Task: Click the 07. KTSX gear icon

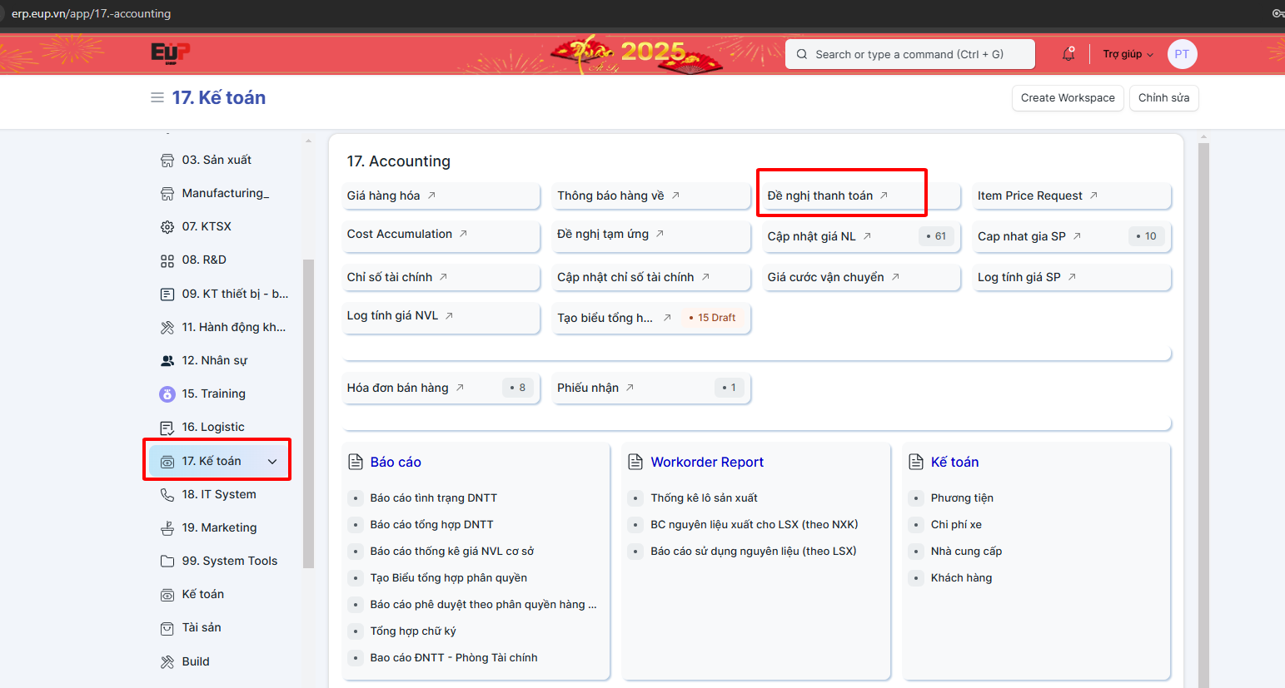Action: [x=167, y=226]
